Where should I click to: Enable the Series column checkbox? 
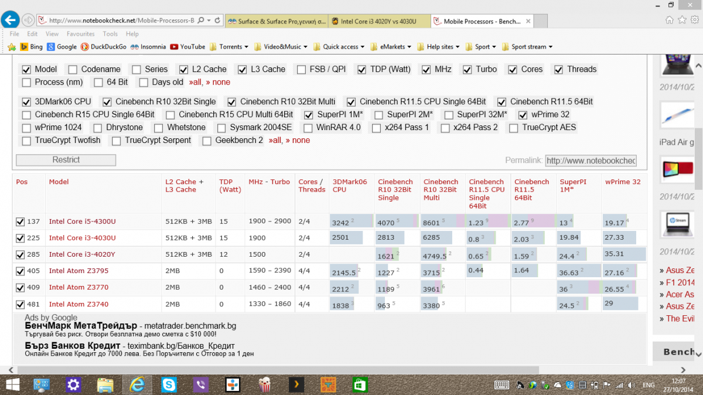[x=136, y=69]
